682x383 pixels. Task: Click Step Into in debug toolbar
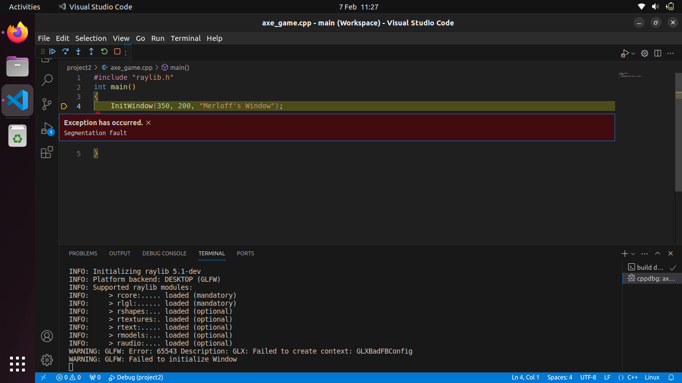[78, 51]
